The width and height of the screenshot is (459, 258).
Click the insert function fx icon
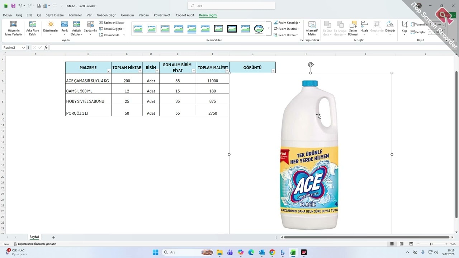[46, 48]
